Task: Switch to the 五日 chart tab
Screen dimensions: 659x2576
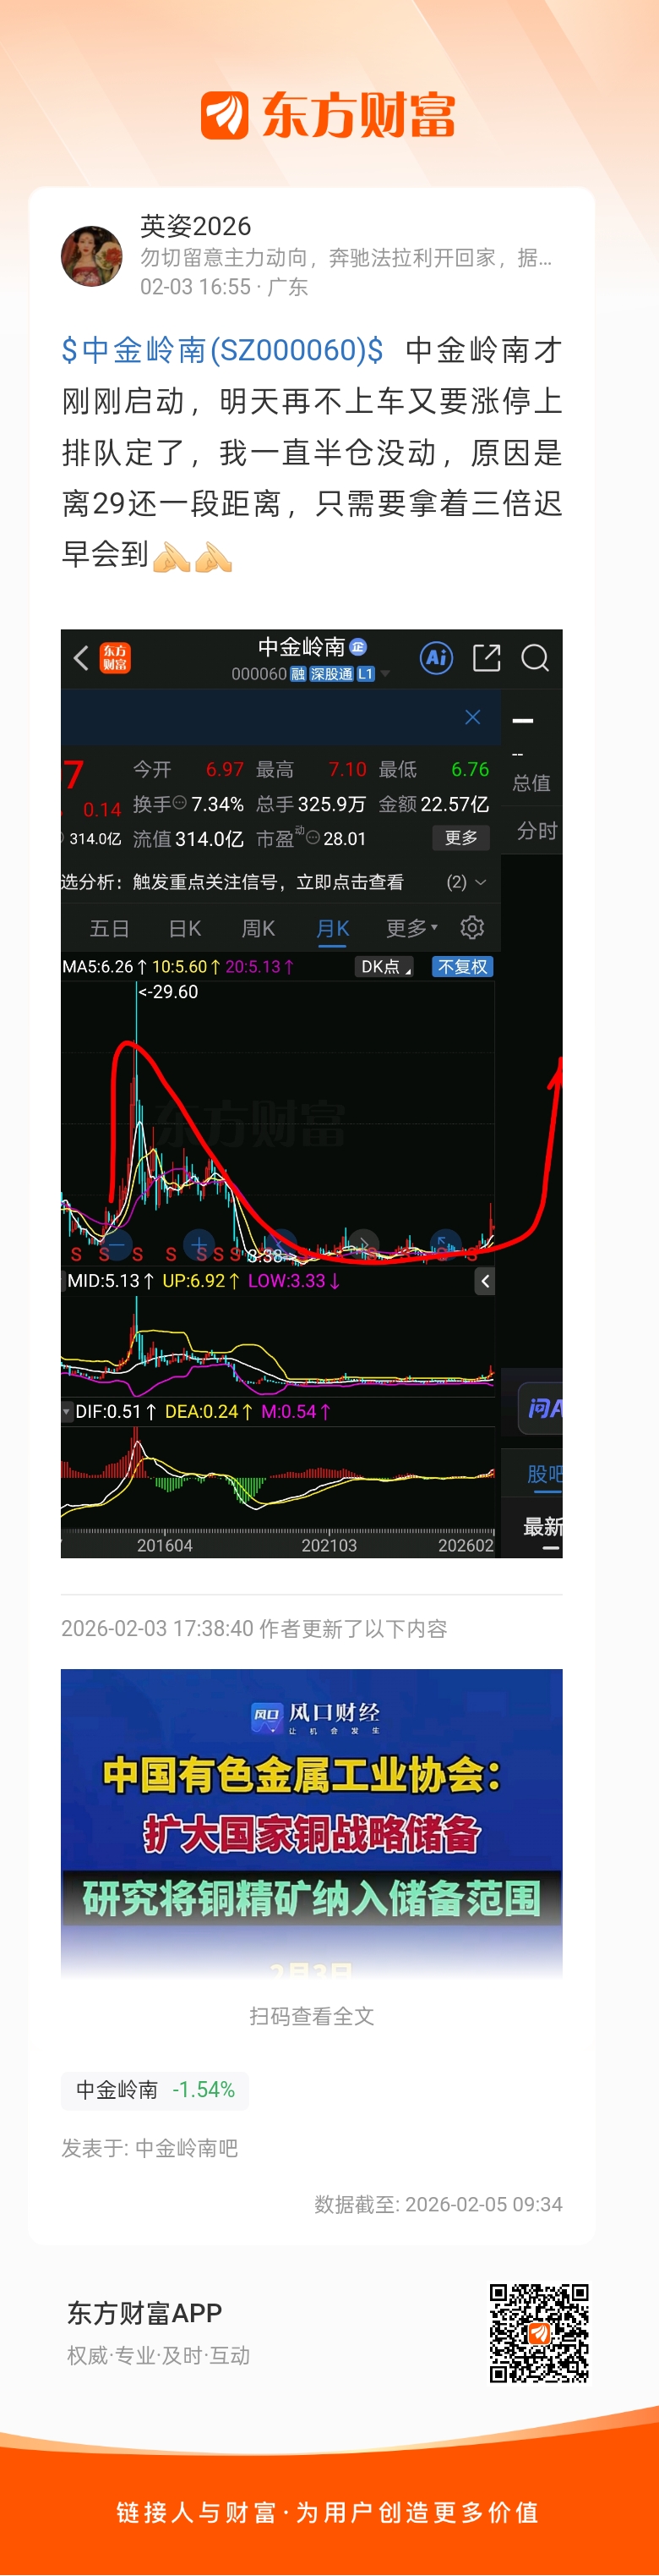Action: 110,928
